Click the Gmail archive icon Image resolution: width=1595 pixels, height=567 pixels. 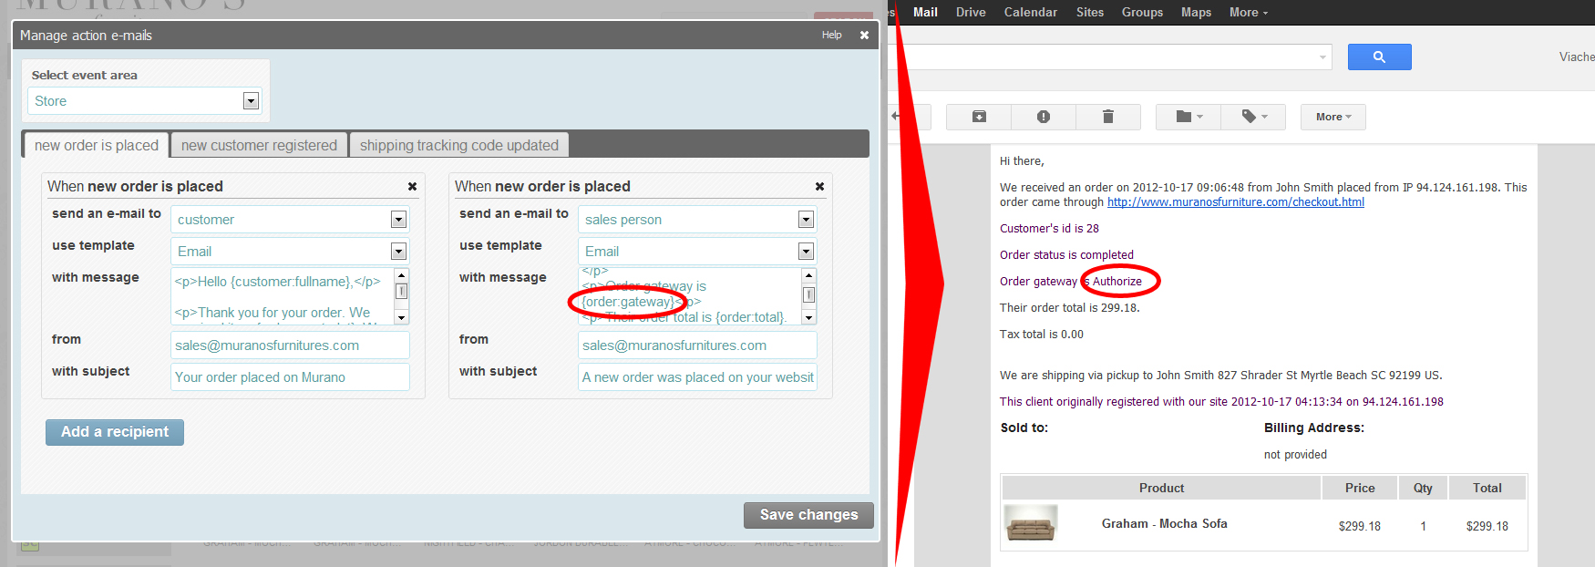point(979,117)
